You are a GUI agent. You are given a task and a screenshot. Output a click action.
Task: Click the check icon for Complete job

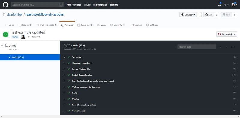point(69,111)
